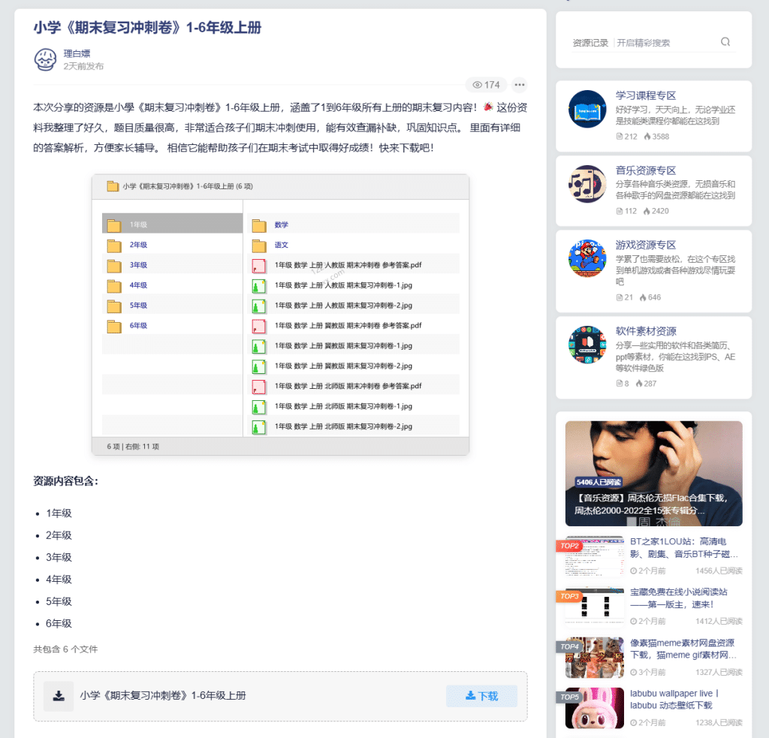This screenshot has height=738, width=769.
Task: Click the folder listing screenshot image
Action: tap(280, 315)
